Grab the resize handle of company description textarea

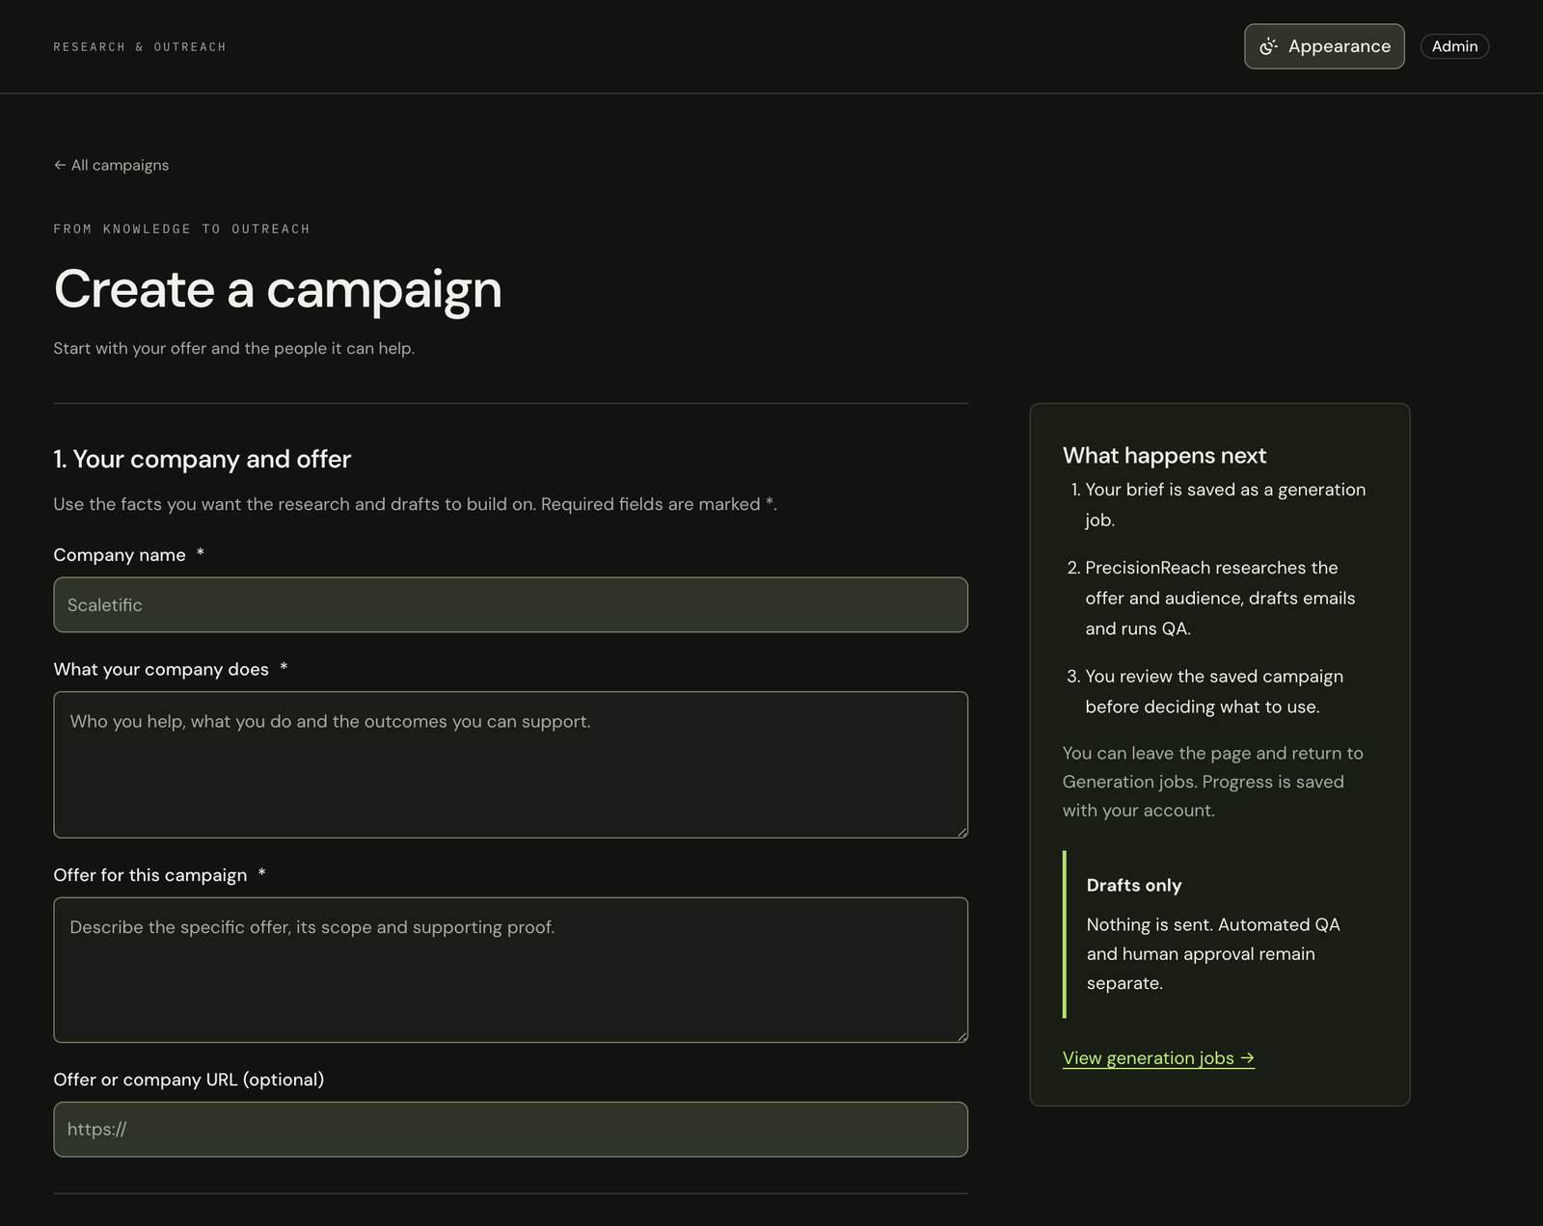961,832
